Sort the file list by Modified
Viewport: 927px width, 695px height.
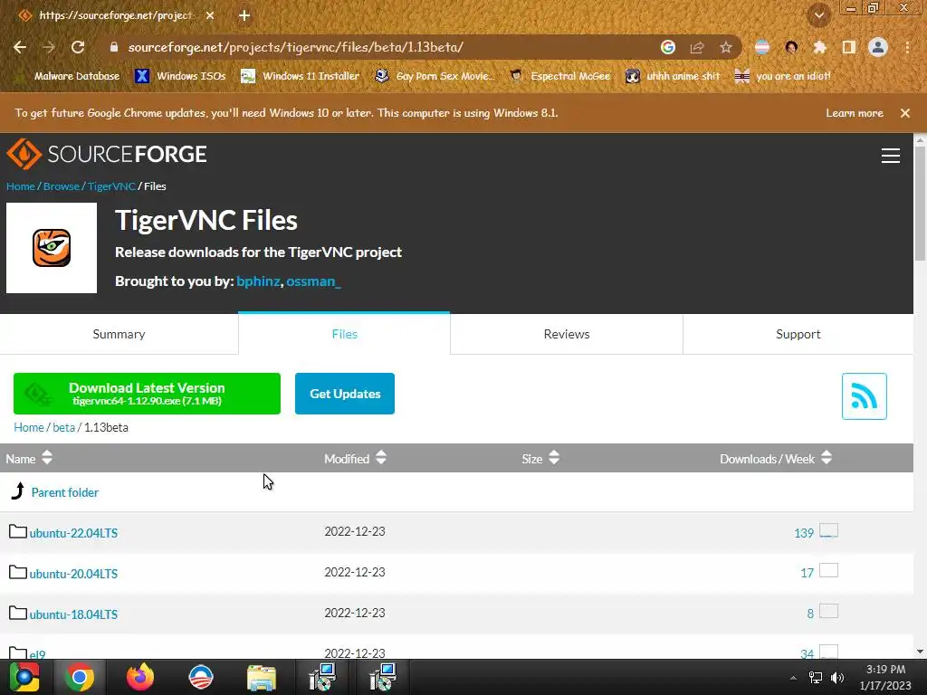click(355, 459)
